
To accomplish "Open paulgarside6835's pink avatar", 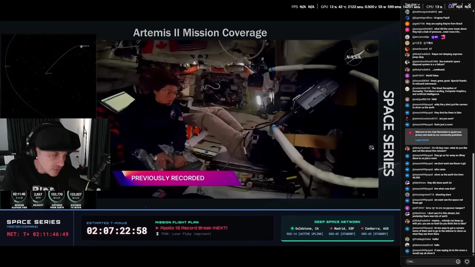I will (x=407, y=30).
